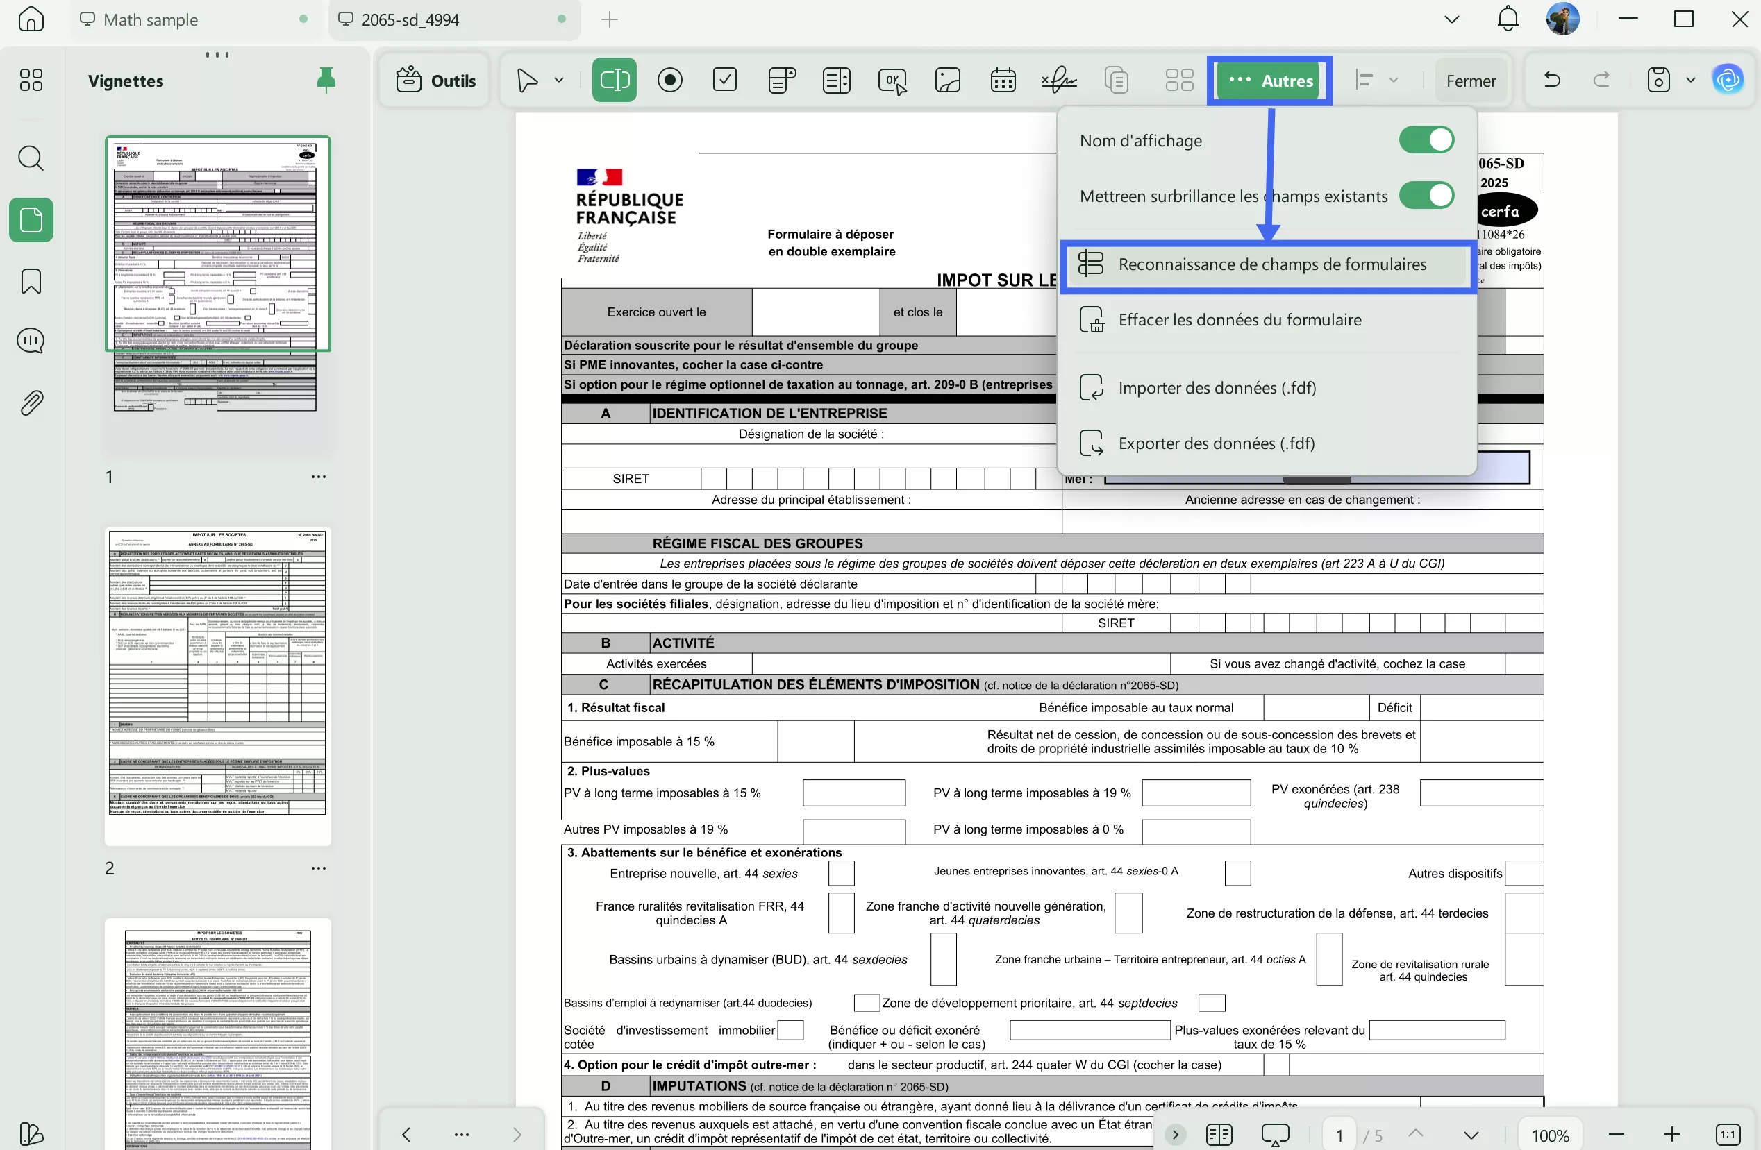Select the date field tool

tap(1003, 80)
